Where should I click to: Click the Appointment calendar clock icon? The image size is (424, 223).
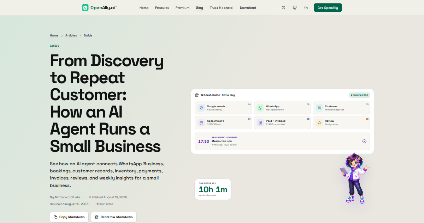(x=201, y=122)
